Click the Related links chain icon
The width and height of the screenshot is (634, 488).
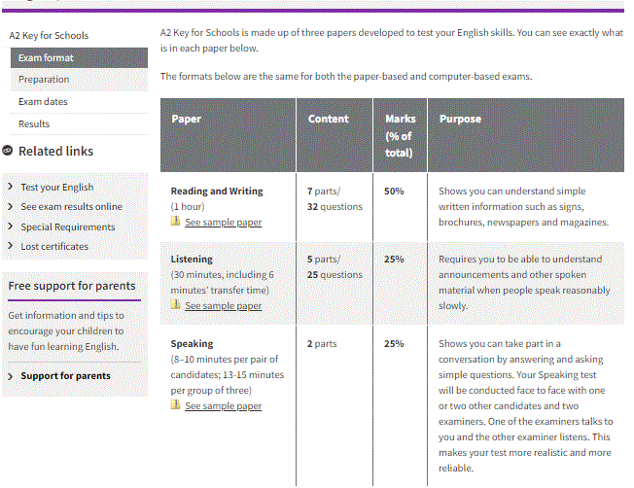[x=7, y=151]
